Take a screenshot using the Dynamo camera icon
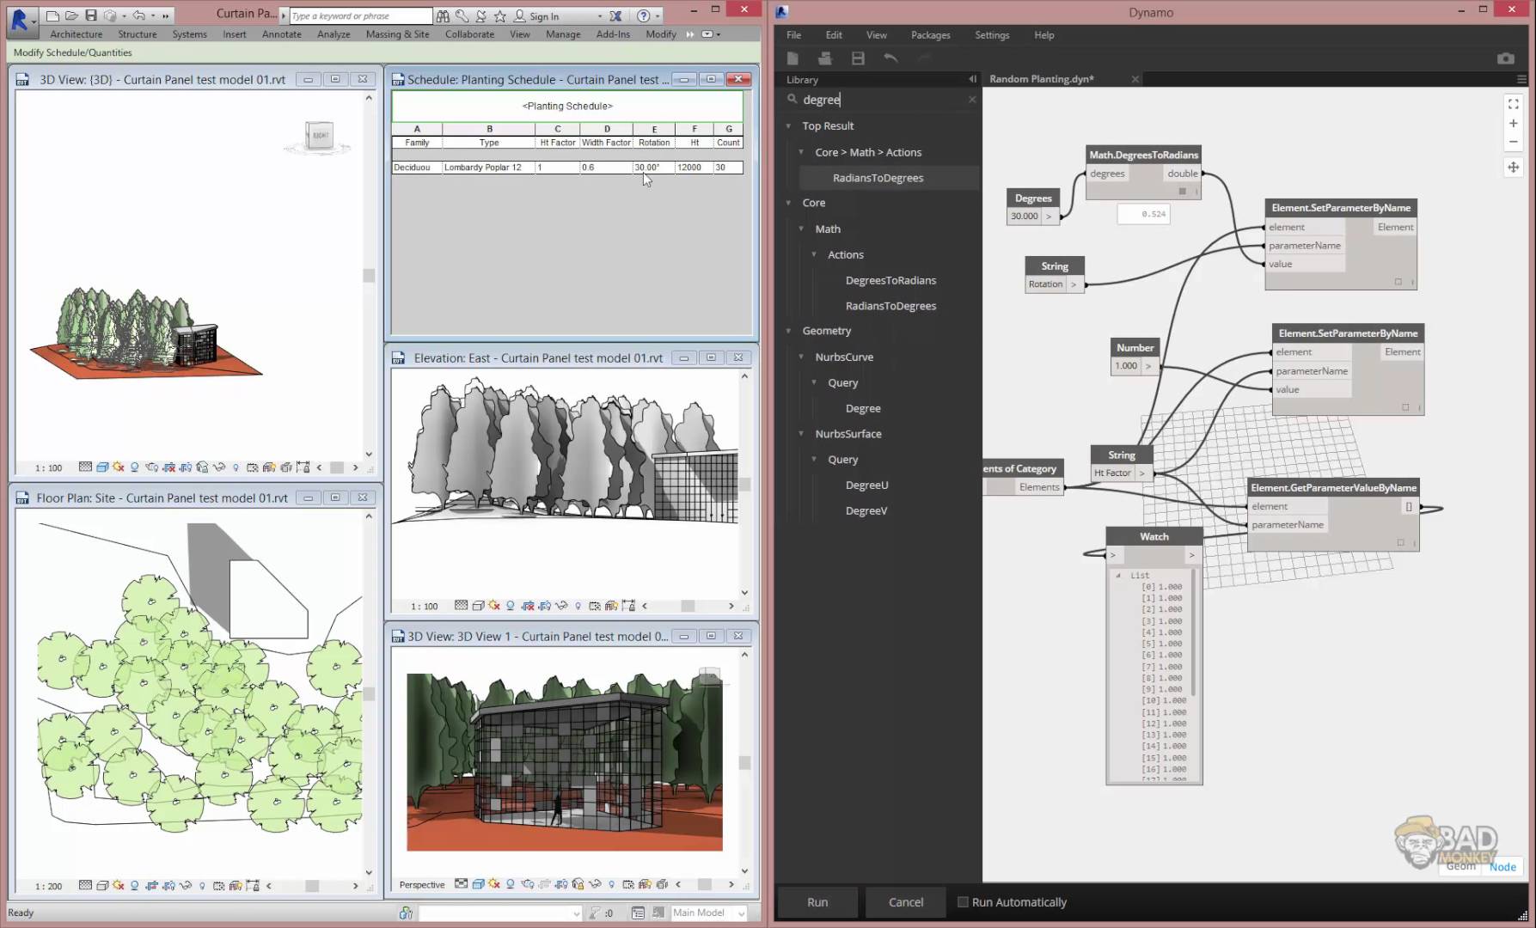The width and height of the screenshot is (1536, 928). 1506,58
